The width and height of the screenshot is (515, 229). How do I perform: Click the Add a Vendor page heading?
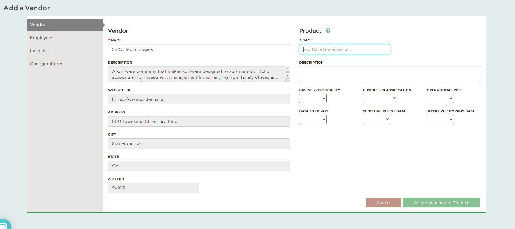click(x=27, y=8)
